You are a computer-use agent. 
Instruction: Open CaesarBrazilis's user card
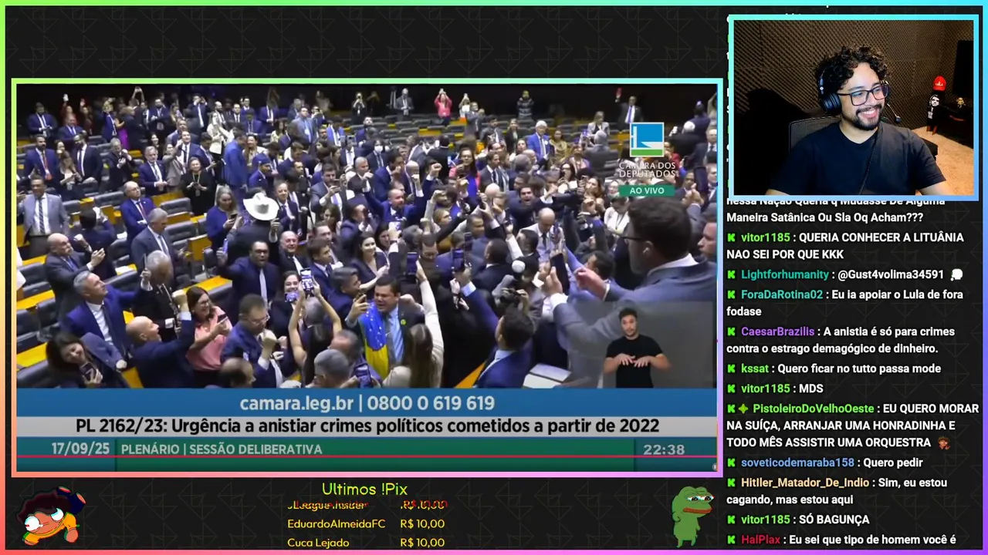coord(778,331)
